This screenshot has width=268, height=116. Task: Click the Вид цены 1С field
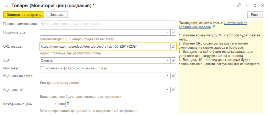102,90
